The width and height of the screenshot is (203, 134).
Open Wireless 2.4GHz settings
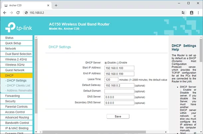coord(16,59)
